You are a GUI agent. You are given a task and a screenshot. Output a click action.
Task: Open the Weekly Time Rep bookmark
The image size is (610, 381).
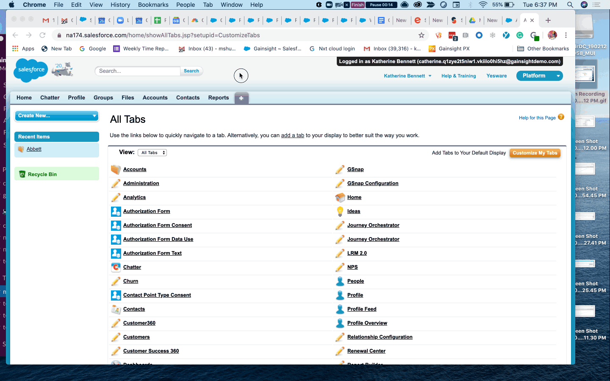[x=141, y=49]
